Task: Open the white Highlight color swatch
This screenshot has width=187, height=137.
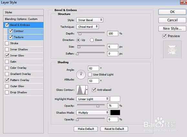Action: [x=115, y=99]
